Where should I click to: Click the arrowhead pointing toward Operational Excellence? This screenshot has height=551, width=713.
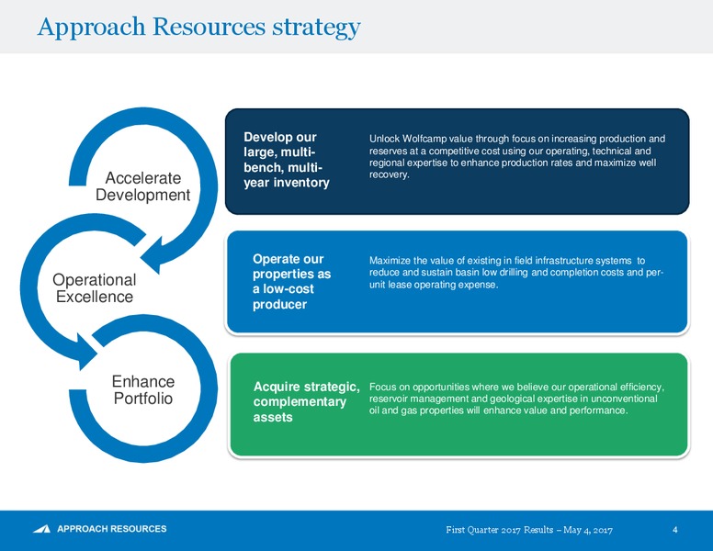click(152, 255)
